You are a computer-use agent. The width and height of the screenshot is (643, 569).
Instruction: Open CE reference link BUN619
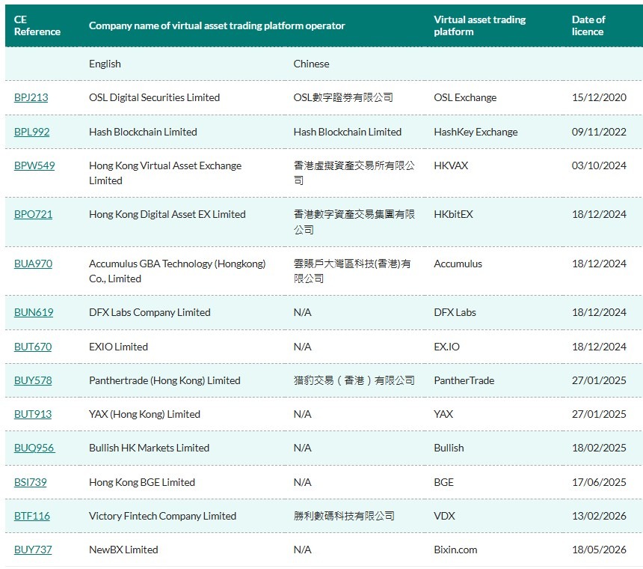click(x=34, y=312)
